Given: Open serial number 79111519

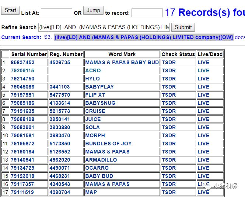Looking at the screenshot, I should pyautogui.click(x=22, y=193).
